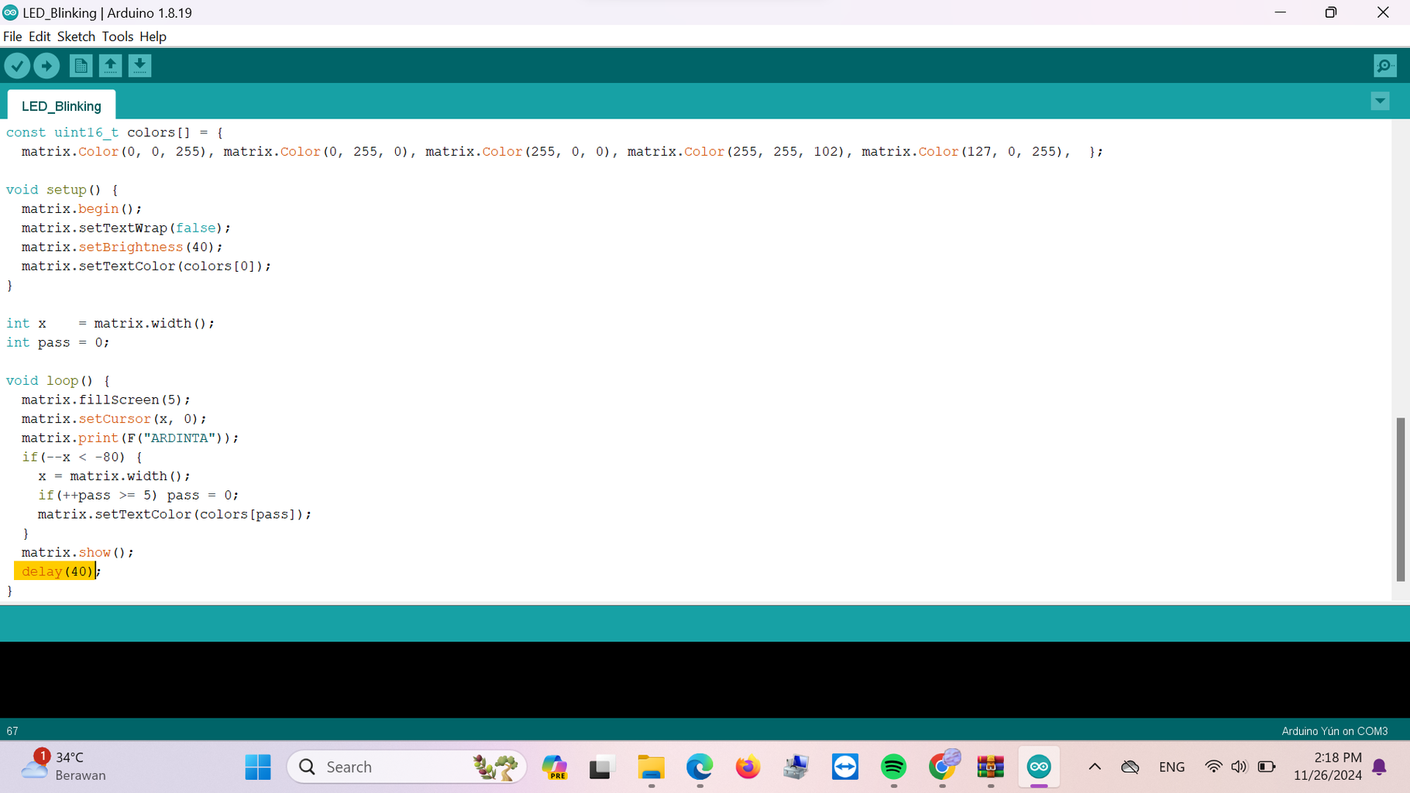
Task: Save the sketch using the down-arrow toolbar icon
Action: tap(139, 66)
